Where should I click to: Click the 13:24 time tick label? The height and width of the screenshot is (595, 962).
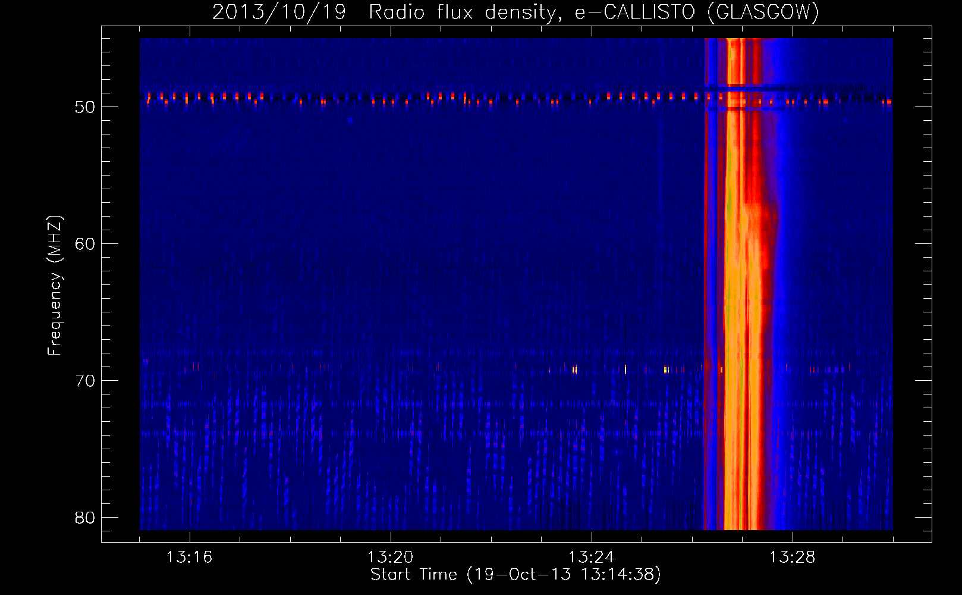click(591, 557)
